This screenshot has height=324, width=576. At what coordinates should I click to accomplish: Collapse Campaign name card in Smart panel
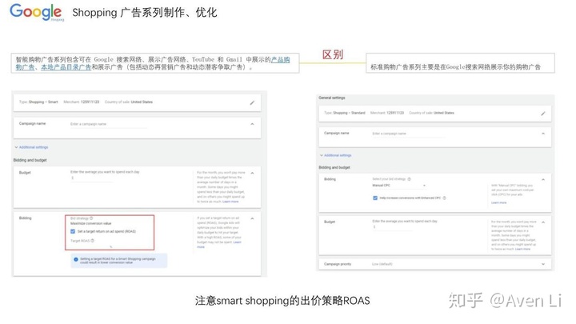click(x=252, y=124)
